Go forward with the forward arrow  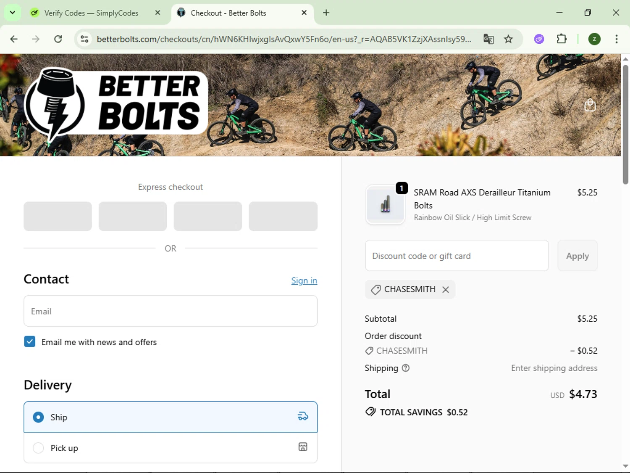[x=36, y=39]
